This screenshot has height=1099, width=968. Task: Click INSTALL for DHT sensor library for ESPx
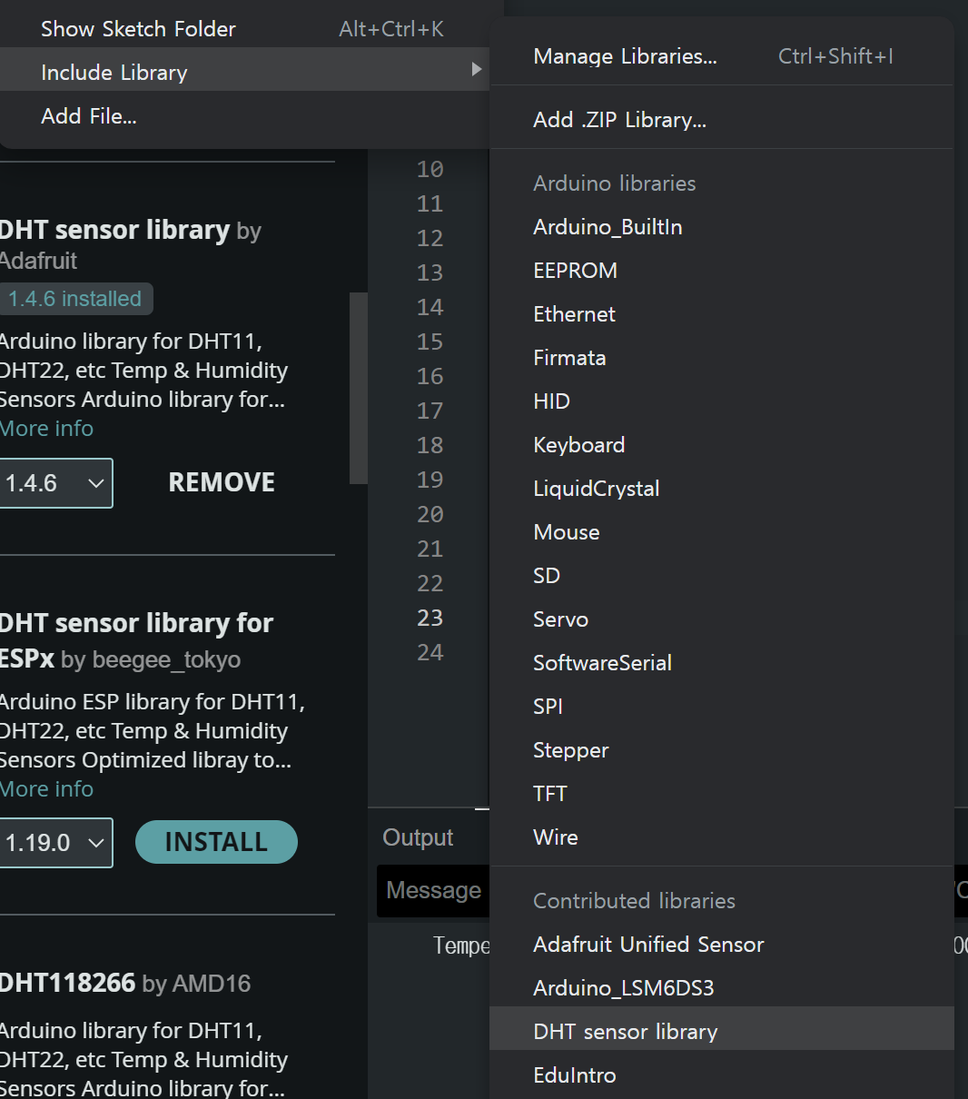pyautogui.click(x=216, y=842)
